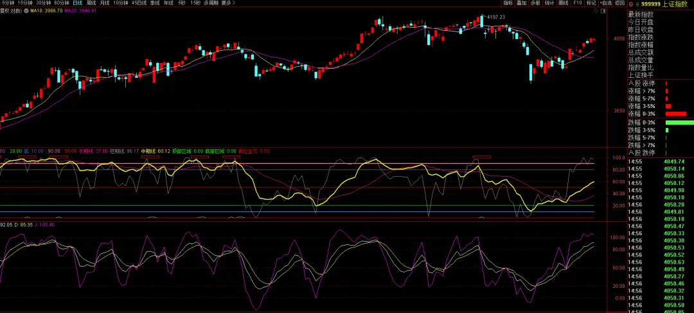Click the 画线 drawing tools button
Screen dimensions: 694x313
[x=564, y=3]
